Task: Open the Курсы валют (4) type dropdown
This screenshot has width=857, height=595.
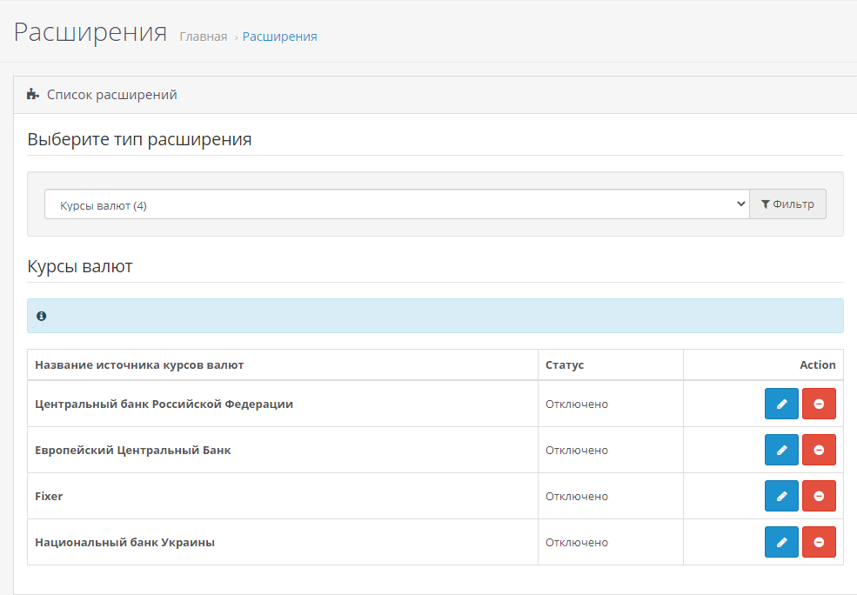Action: [397, 204]
